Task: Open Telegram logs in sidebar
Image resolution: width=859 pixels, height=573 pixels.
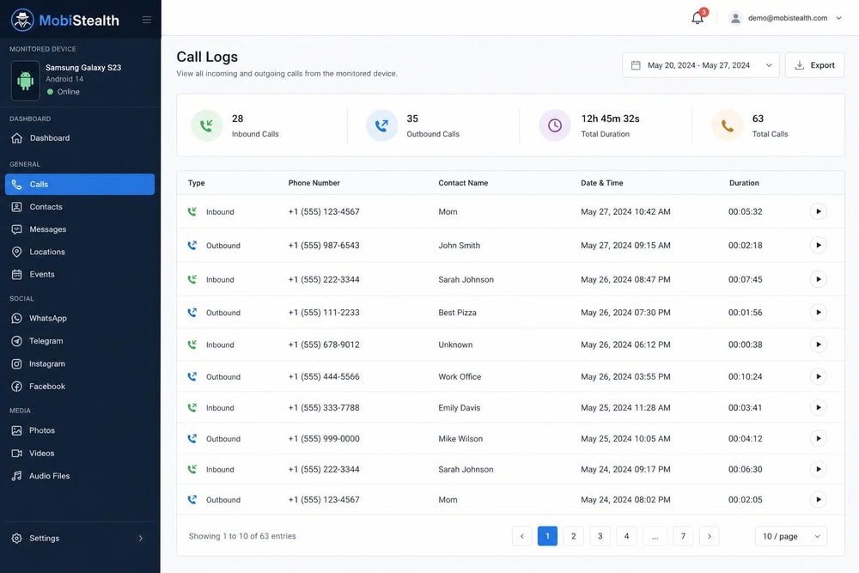Action: click(80, 341)
